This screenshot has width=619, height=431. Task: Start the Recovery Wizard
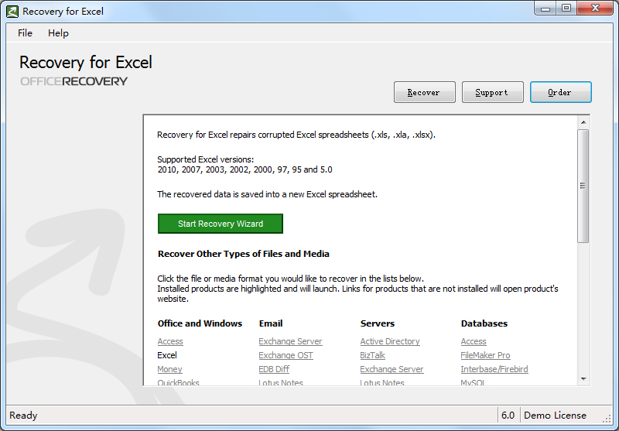point(221,224)
